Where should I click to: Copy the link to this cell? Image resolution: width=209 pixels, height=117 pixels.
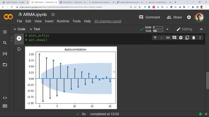pyautogui.click(x=168, y=38)
